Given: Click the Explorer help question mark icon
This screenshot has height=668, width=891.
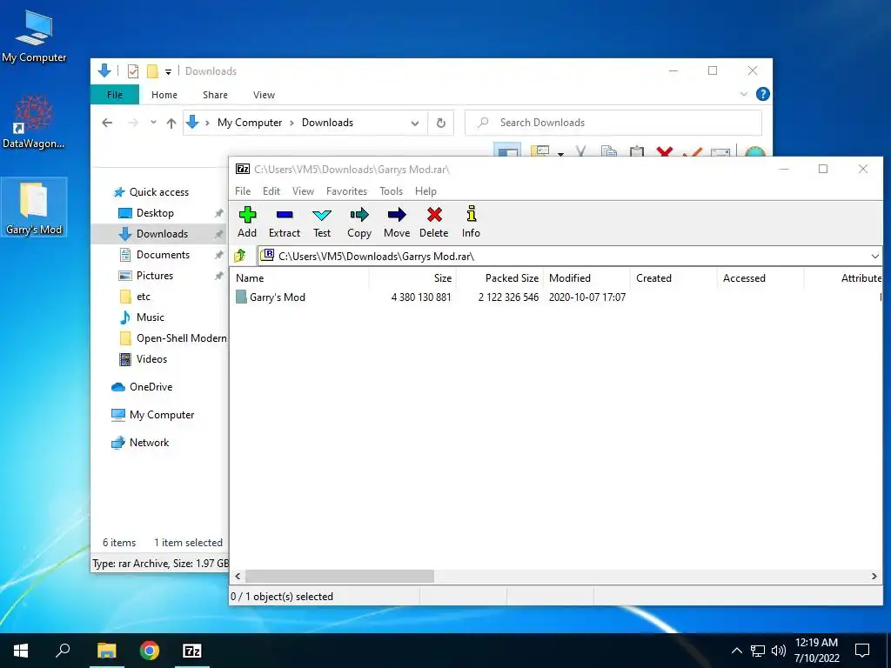Looking at the screenshot, I should pyautogui.click(x=762, y=94).
